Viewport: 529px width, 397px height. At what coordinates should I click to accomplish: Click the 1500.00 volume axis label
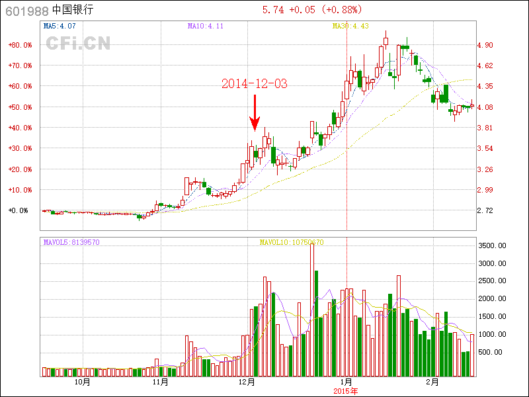(492, 316)
